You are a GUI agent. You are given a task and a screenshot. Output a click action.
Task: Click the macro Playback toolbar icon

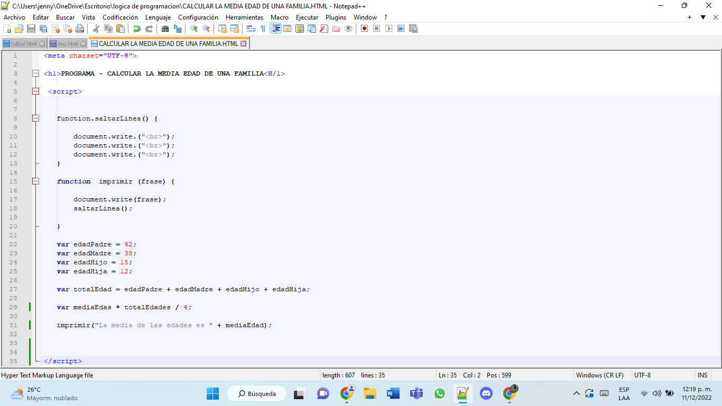pyautogui.click(x=388, y=29)
